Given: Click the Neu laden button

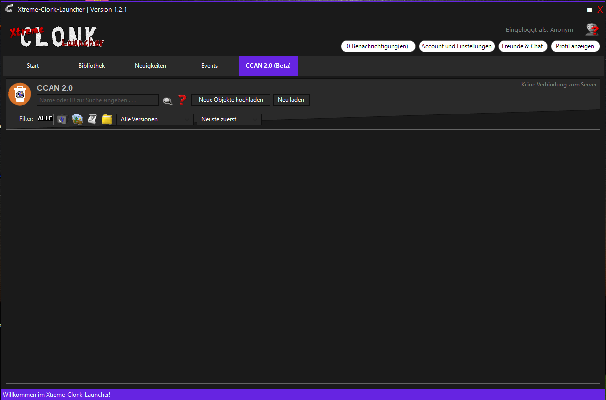Looking at the screenshot, I should click(x=291, y=100).
